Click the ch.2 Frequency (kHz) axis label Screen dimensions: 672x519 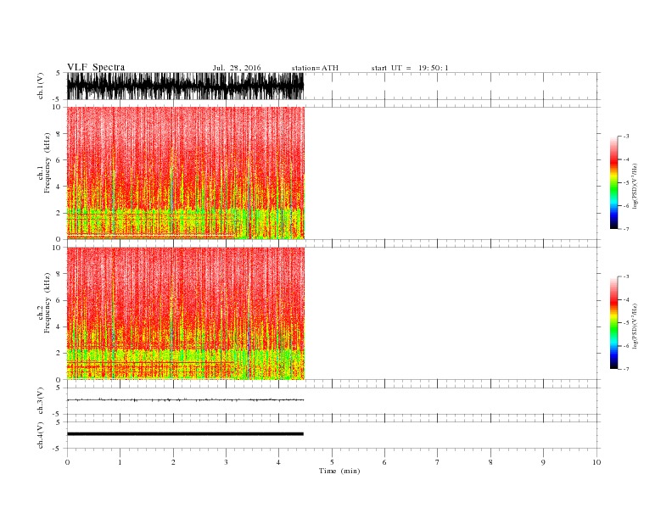(x=43, y=303)
